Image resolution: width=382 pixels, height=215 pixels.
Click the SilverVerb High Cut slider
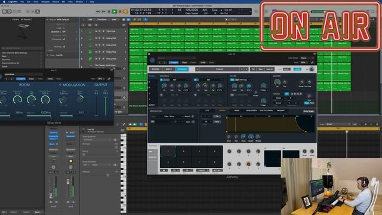pos(38,116)
